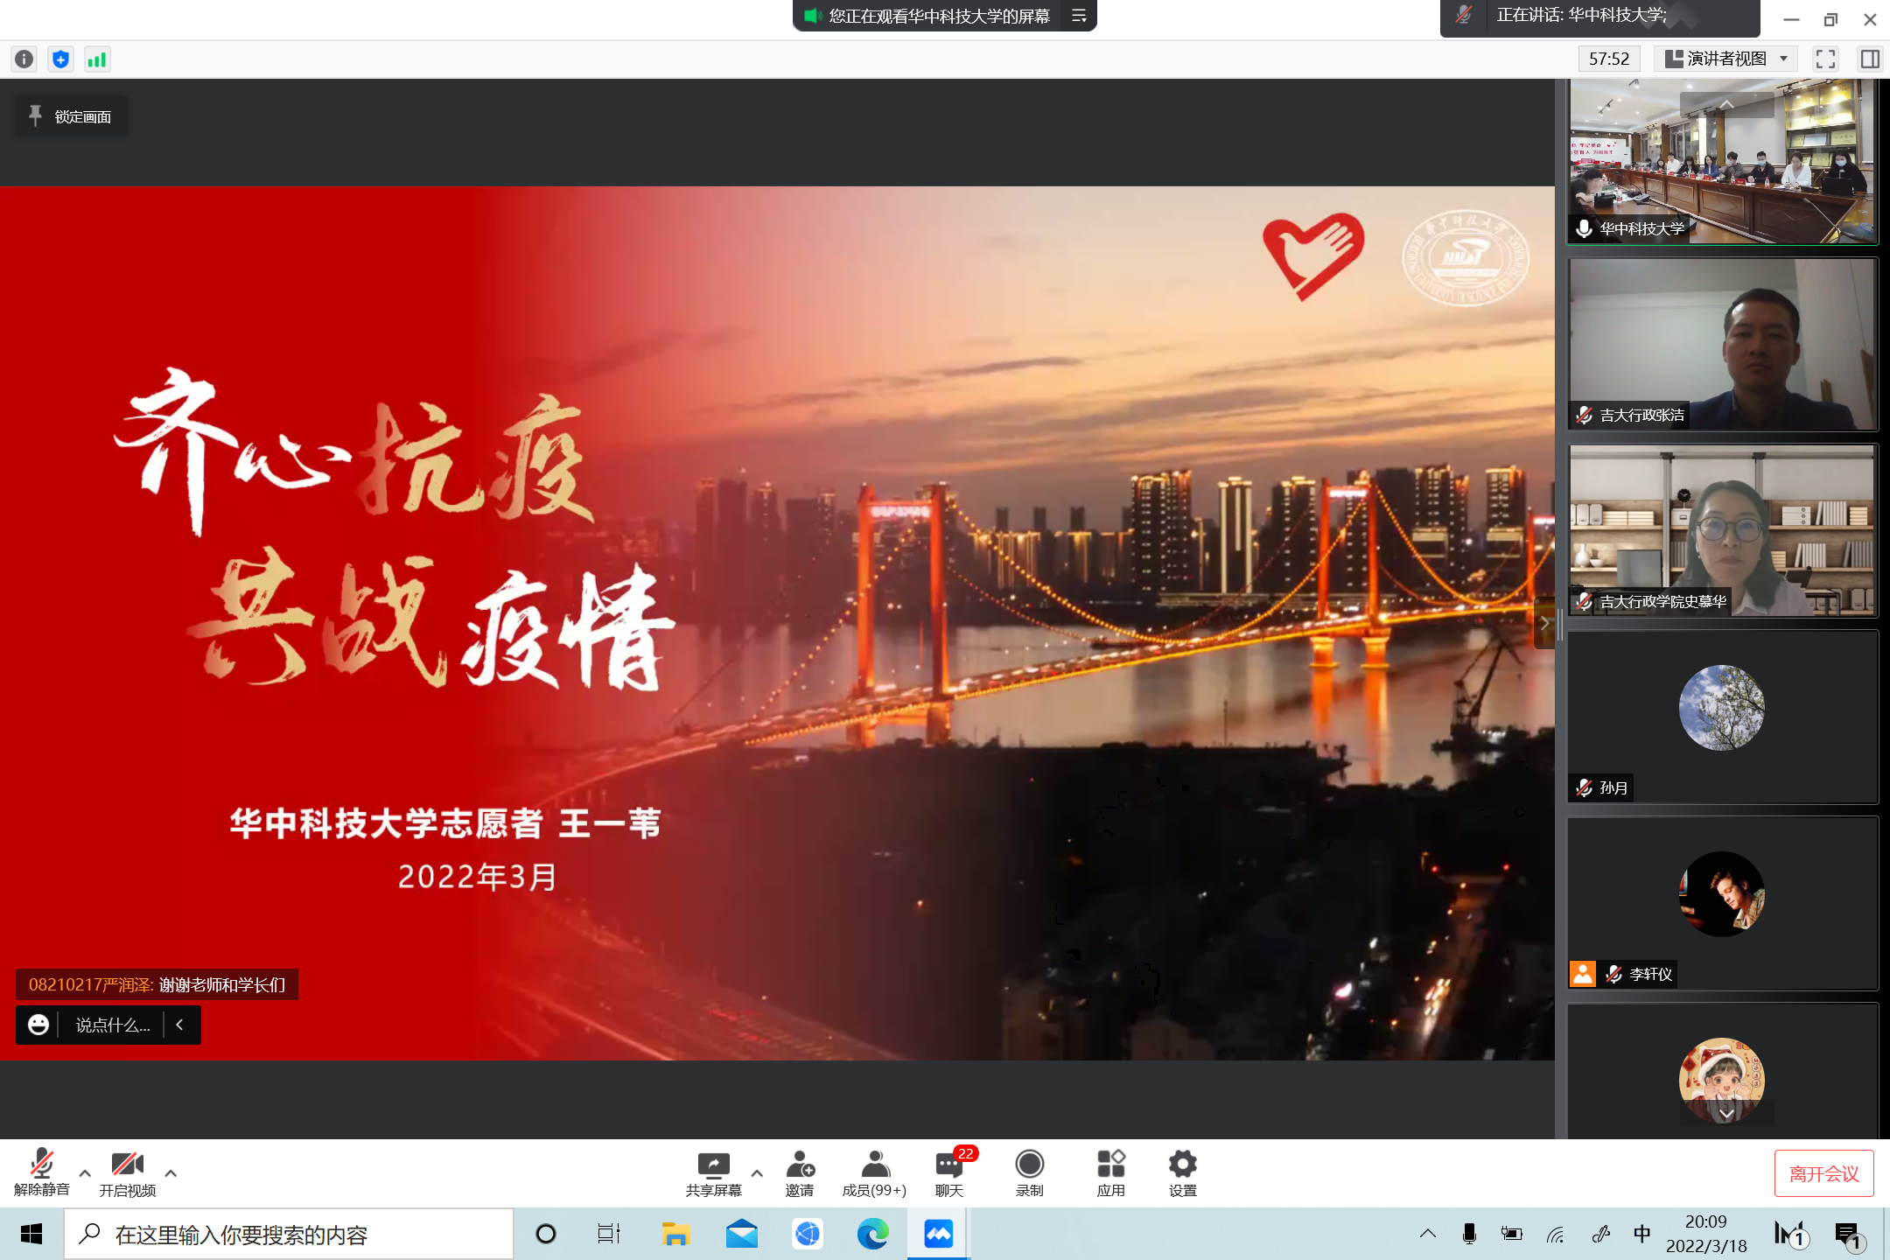Open the screen-share viewing options menu

tap(1079, 16)
